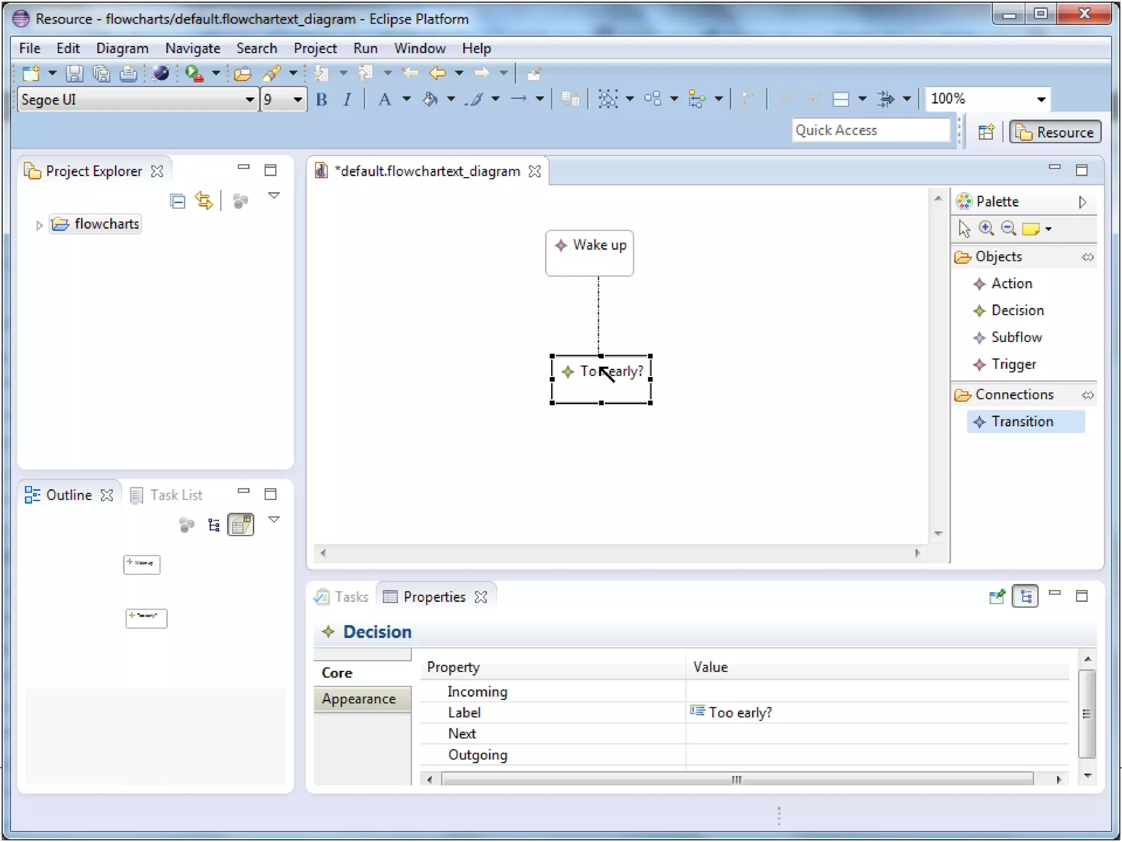Open the 100% zoom level dropdown

1041,99
